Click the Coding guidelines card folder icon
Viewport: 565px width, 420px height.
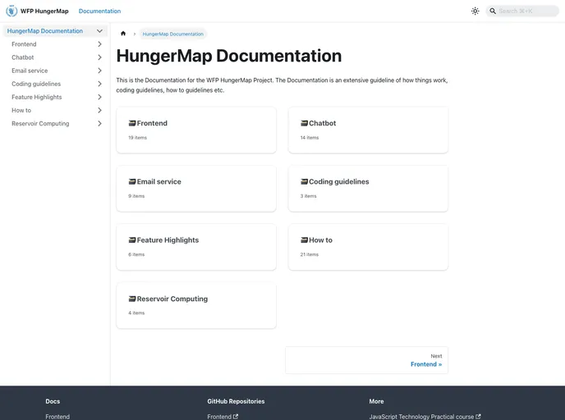(x=304, y=182)
